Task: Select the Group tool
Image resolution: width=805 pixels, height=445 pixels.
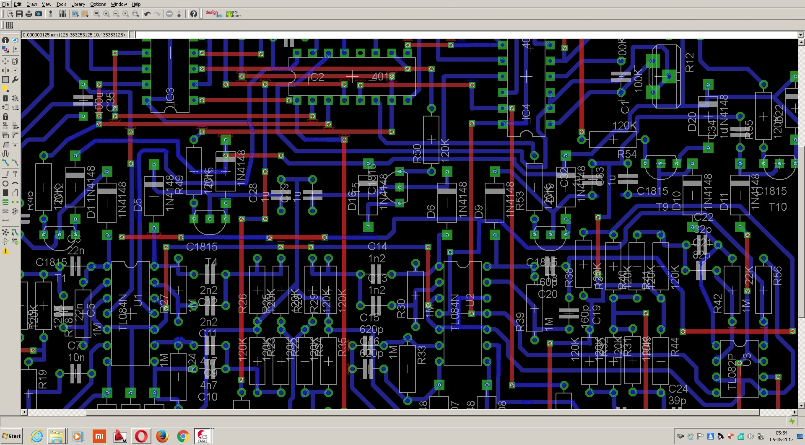Action: (x=5, y=80)
